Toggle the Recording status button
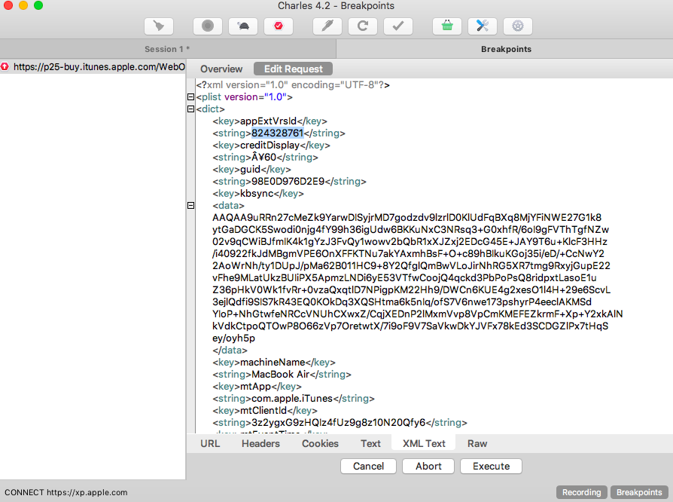Viewport: 673px width, 502px height. tap(582, 492)
